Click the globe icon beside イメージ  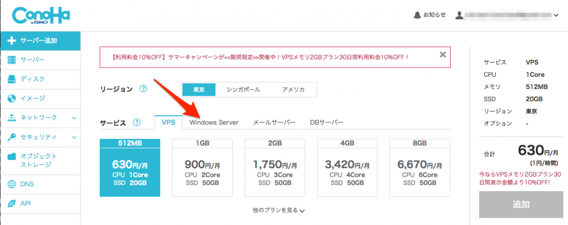11,98
